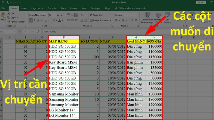Image resolution: width=214 pixels, height=120 pixels.
Task: Apply Percent Style with the % icon
Action: 123,21
